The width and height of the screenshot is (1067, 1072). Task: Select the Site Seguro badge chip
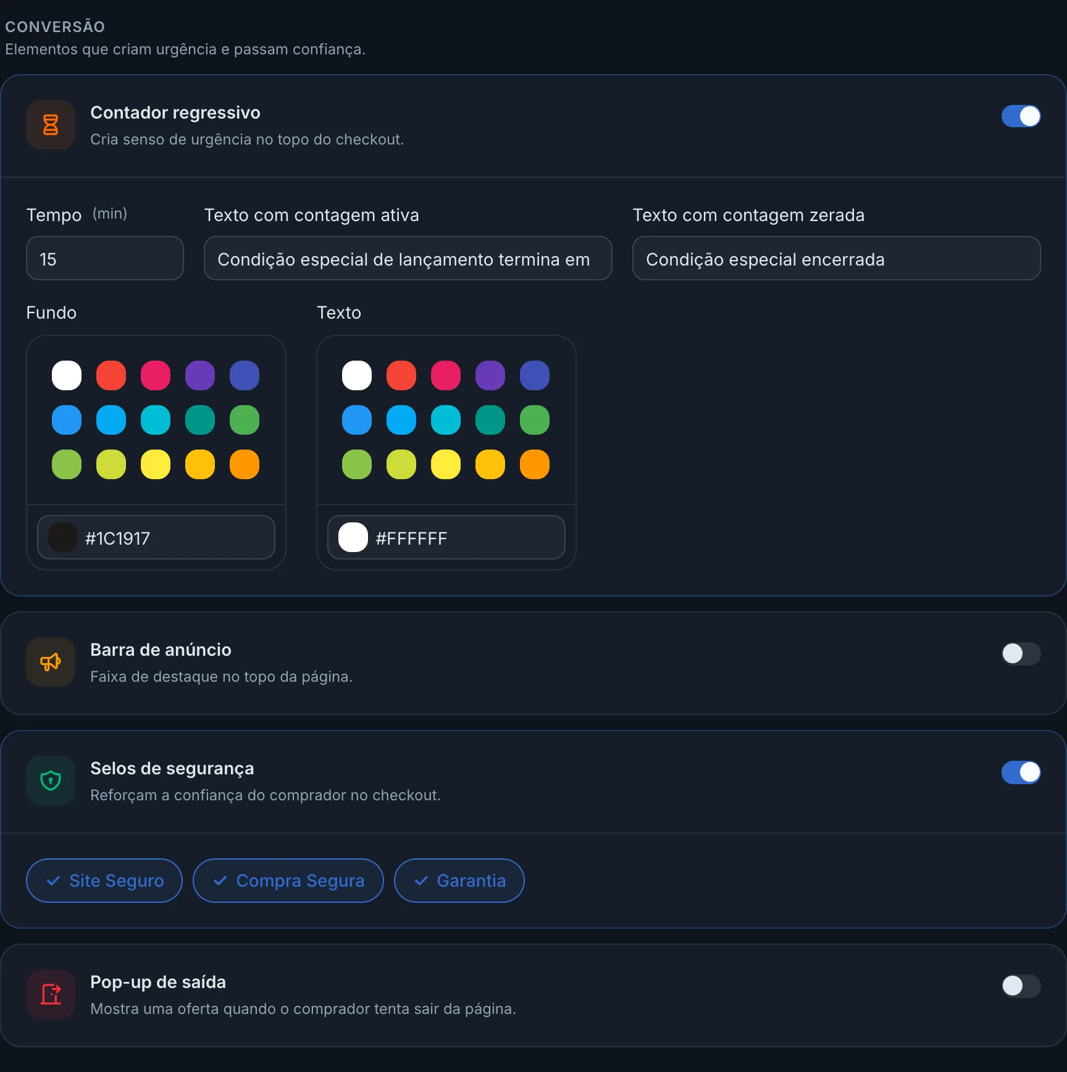pos(104,881)
